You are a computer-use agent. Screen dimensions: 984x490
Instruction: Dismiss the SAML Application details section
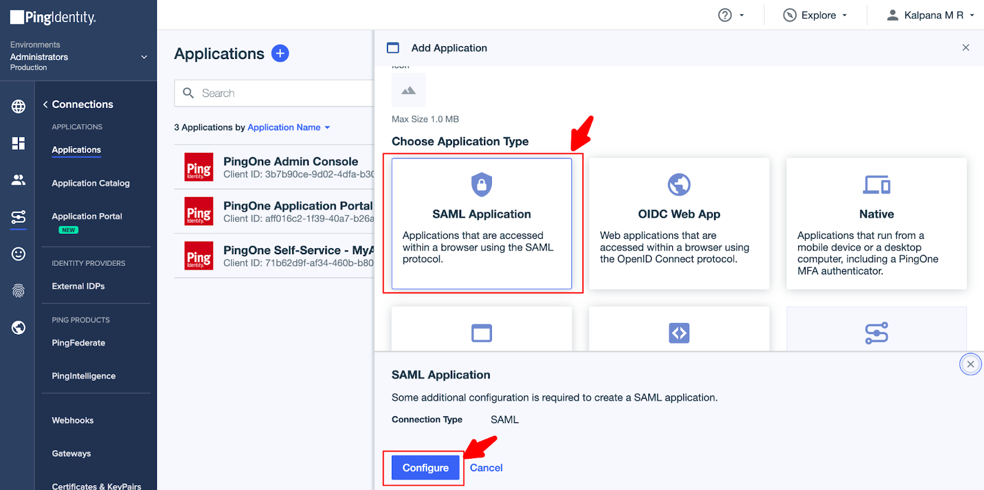coord(970,364)
